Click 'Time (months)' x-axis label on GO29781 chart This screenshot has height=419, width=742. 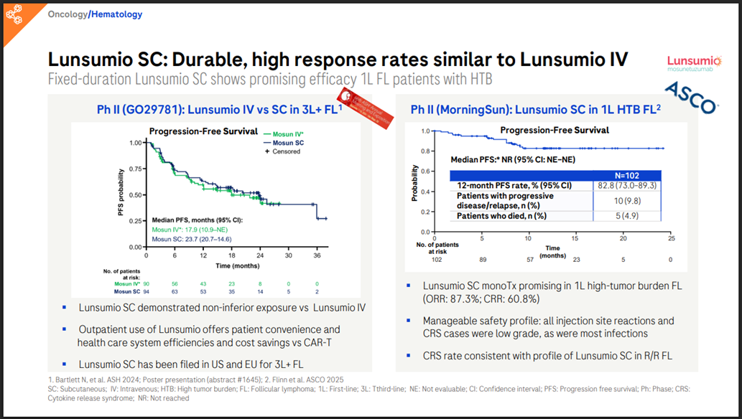coord(238,265)
